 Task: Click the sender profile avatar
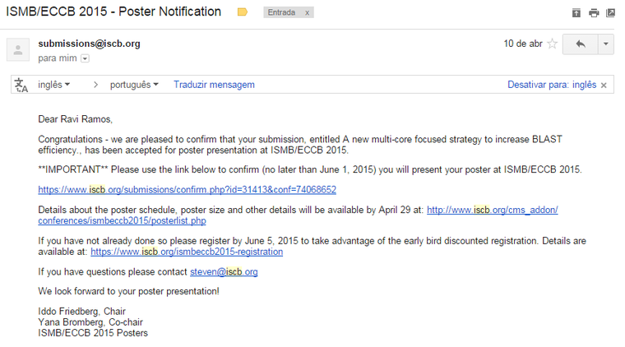pos(18,50)
